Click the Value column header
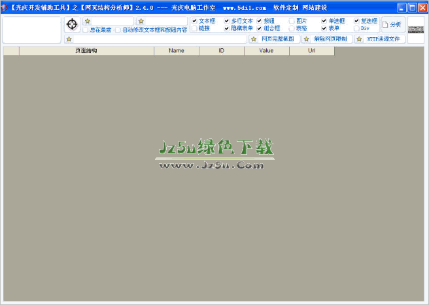429x305 pixels. 266,51
